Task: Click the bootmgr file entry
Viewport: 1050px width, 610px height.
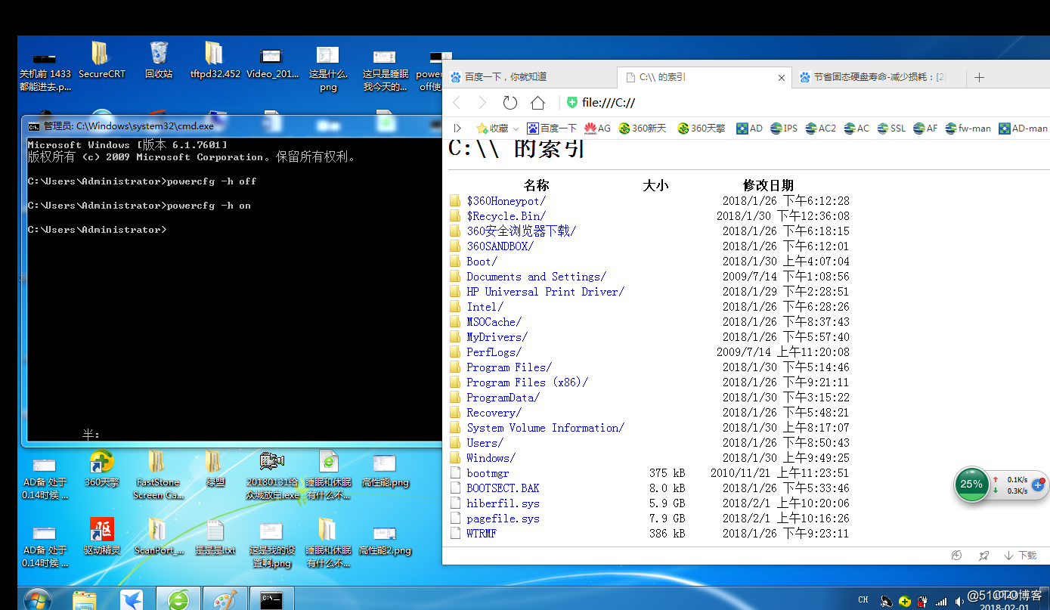Action: pyautogui.click(x=488, y=473)
